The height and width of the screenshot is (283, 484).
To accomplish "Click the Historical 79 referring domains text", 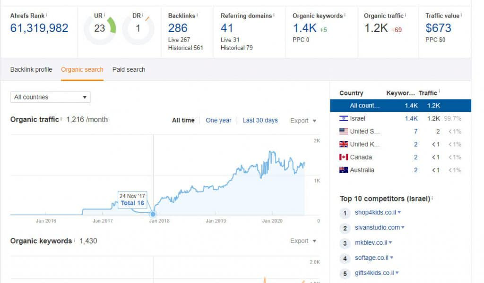I will coord(237,48).
